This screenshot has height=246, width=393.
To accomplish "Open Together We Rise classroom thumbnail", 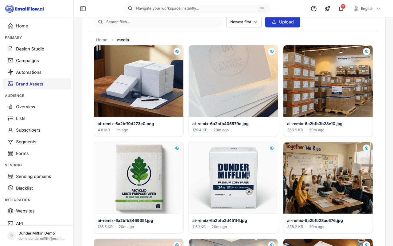I will [x=328, y=178].
